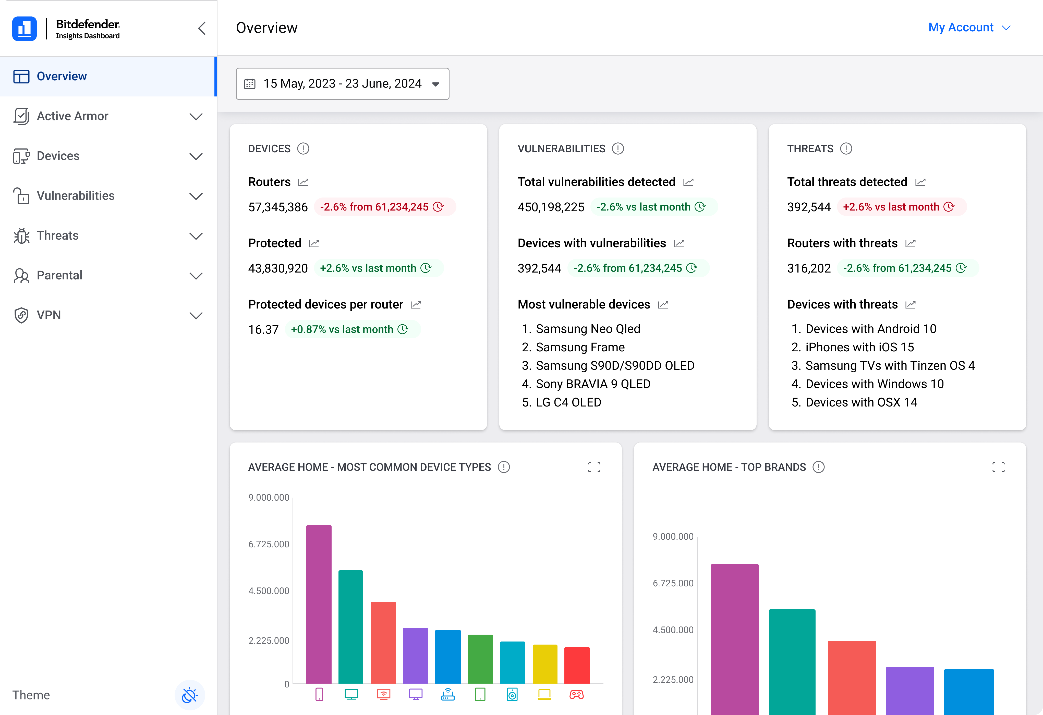
Task: Open chart for Devices with vulnerabilities
Action: tap(679, 244)
